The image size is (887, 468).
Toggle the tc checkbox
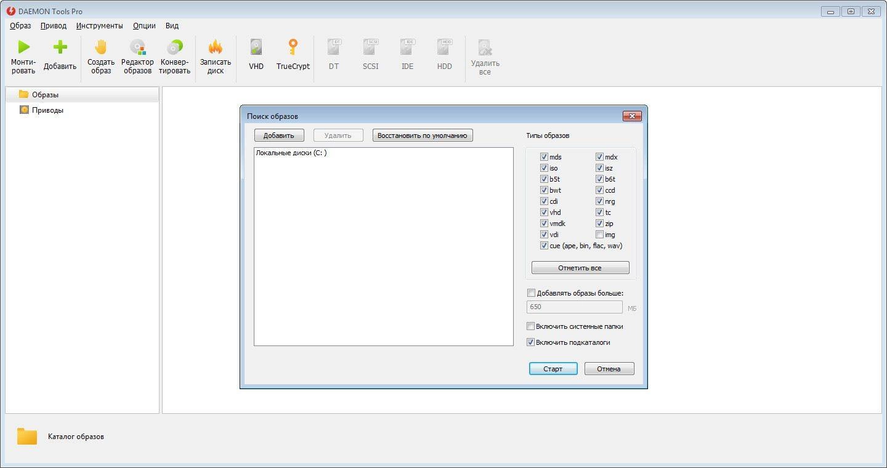599,212
